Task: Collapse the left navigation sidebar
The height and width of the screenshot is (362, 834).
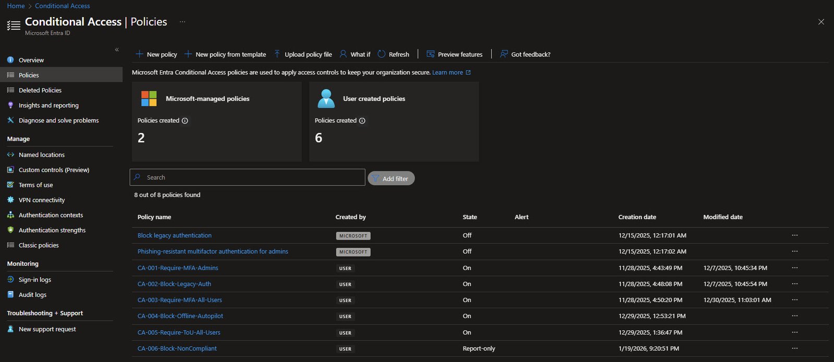Action: [x=117, y=50]
